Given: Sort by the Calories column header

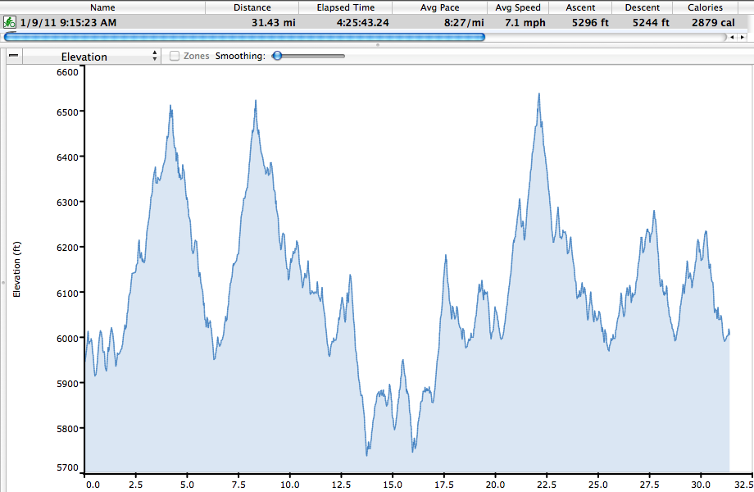Looking at the screenshot, I should 705,7.
